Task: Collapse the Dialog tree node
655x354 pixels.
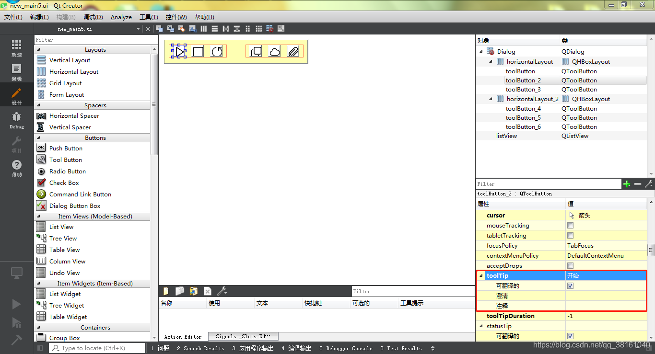Action: pyautogui.click(x=481, y=52)
